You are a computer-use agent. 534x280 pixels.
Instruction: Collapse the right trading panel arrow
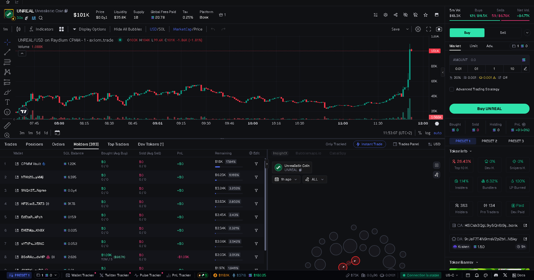[443, 72]
